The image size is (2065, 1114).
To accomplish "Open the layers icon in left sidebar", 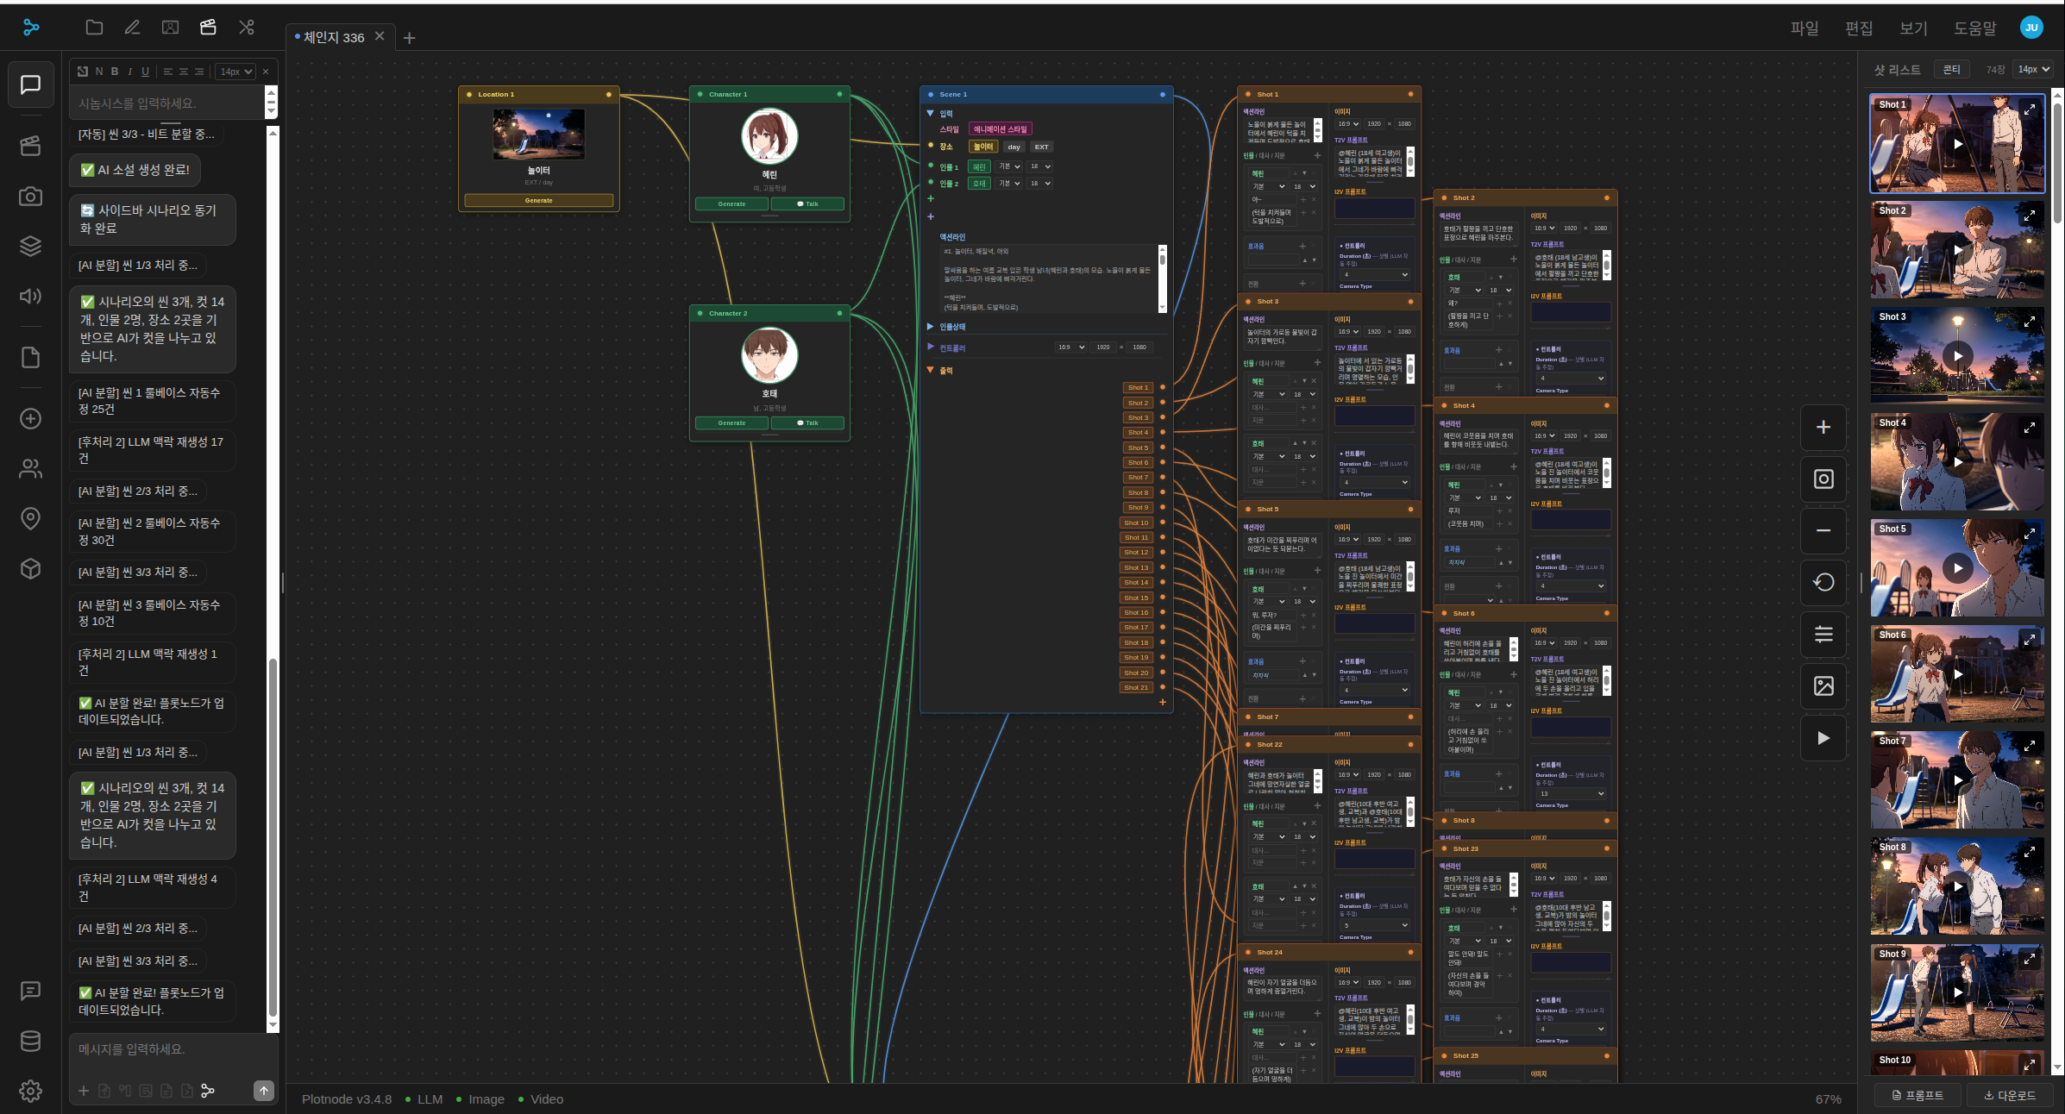I will (31, 247).
